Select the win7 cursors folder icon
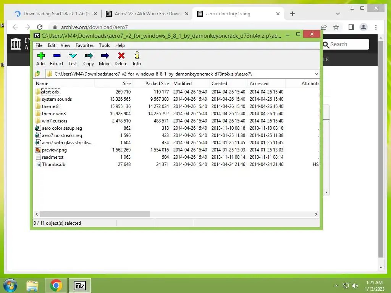This screenshot has width=391, height=293. coord(38,121)
